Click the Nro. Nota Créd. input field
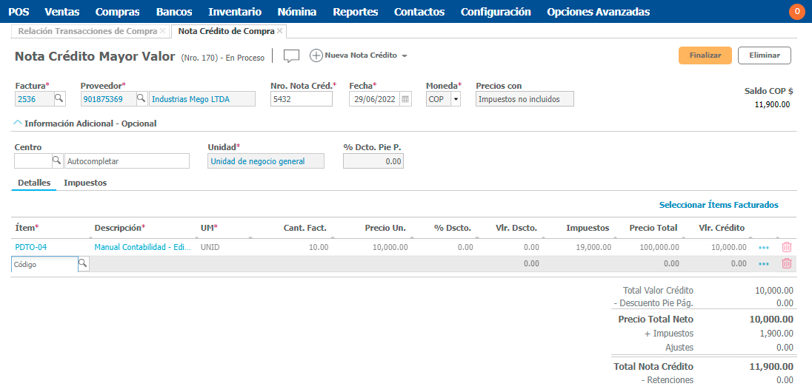Viewport: 812px width, 392px height. (x=301, y=99)
